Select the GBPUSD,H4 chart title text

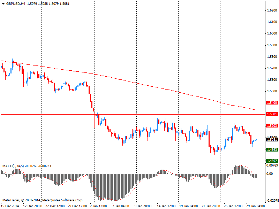coord(16,4)
